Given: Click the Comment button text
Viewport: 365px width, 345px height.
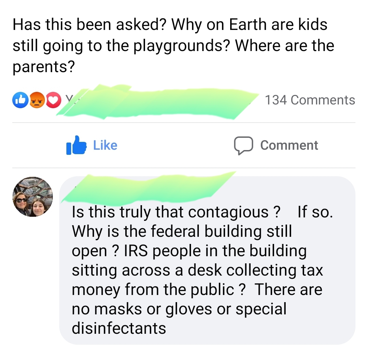Looking at the screenshot, I should 289,145.
